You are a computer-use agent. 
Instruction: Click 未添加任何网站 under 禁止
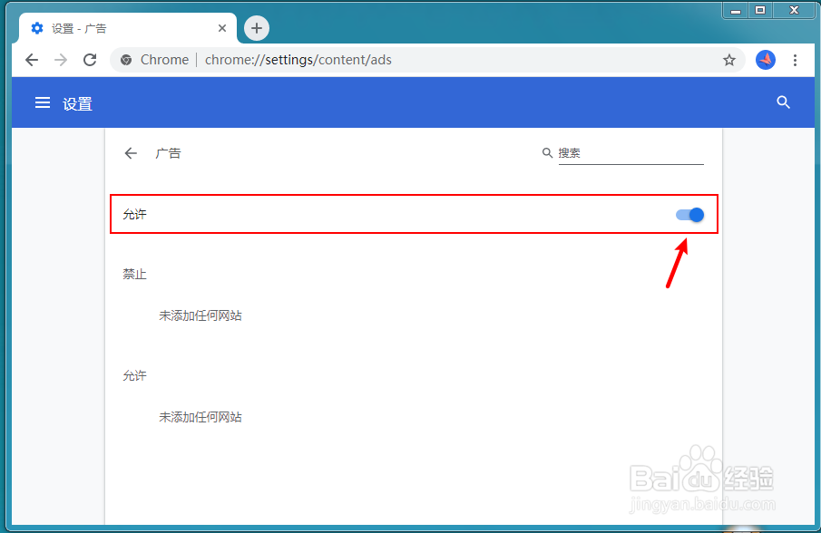[200, 315]
